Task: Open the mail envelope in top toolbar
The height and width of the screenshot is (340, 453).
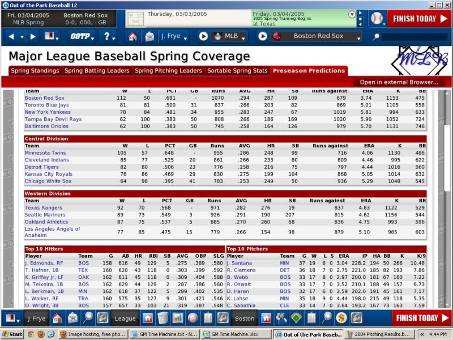Action: coord(149,37)
